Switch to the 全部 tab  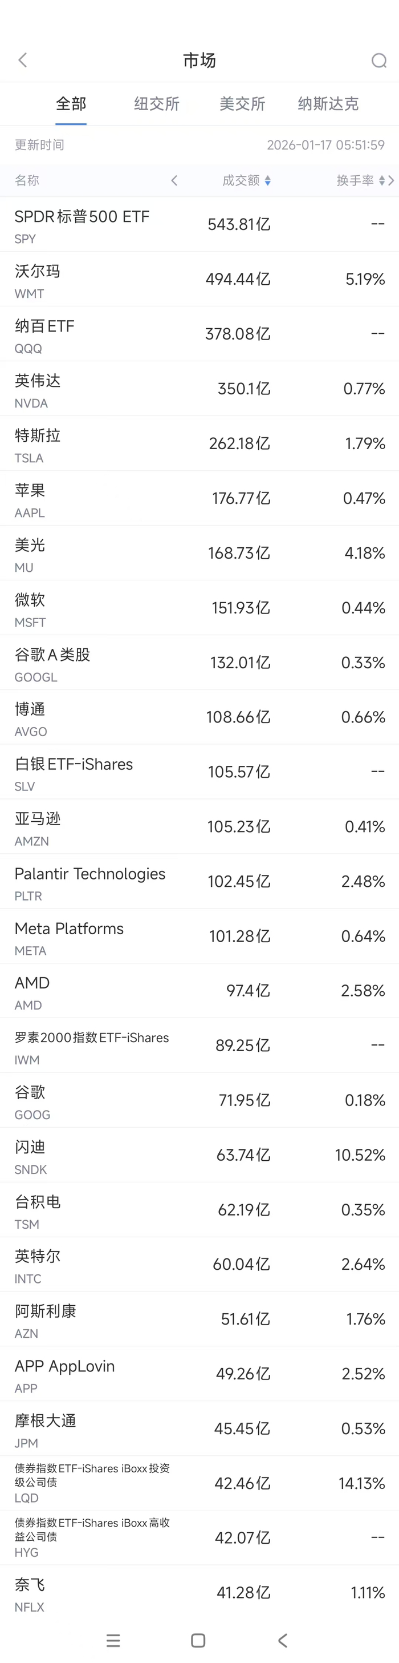pyautogui.click(x=71, y=104)
